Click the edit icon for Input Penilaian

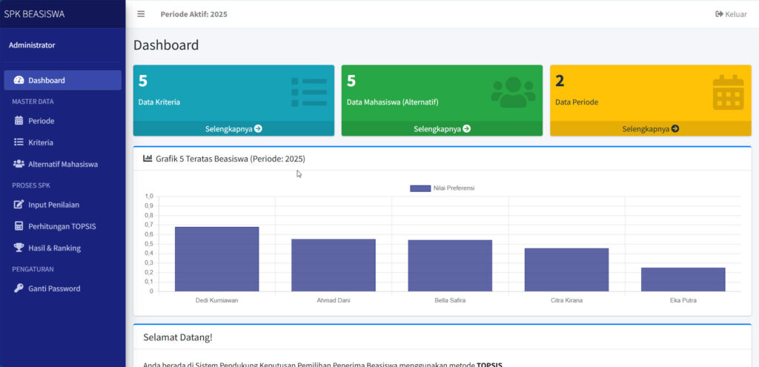[x=19, y=205]
